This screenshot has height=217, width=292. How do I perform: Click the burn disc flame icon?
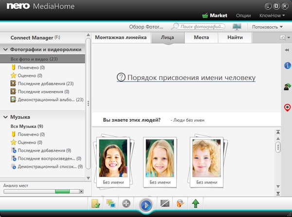(x=181, y=204)
